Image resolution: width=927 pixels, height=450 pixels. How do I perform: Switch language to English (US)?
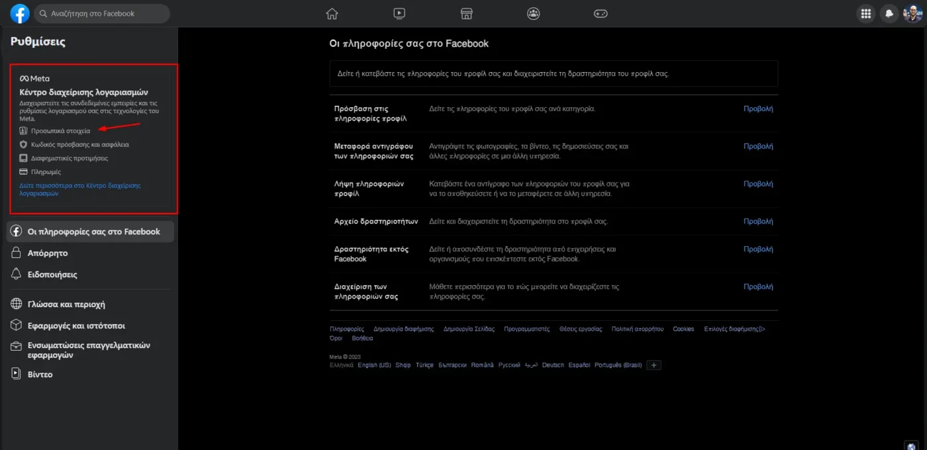[374, 365]
